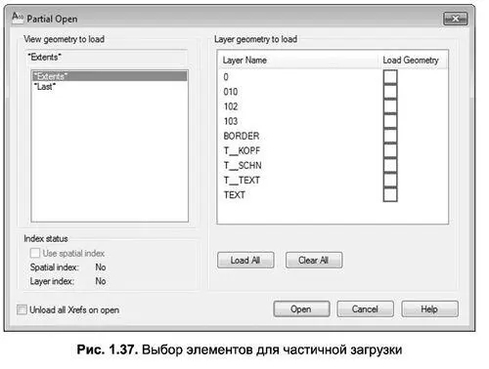
Task: Enable Load Geometry for T__KOPF layer
Action: (x=390, y=150)
